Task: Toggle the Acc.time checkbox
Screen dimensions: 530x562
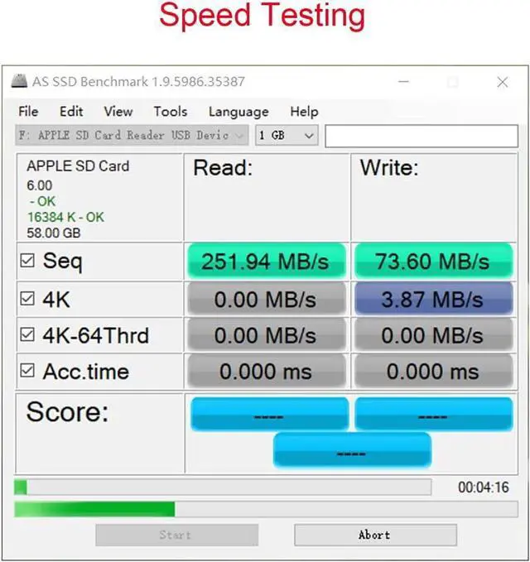Action: coord(27,371)
